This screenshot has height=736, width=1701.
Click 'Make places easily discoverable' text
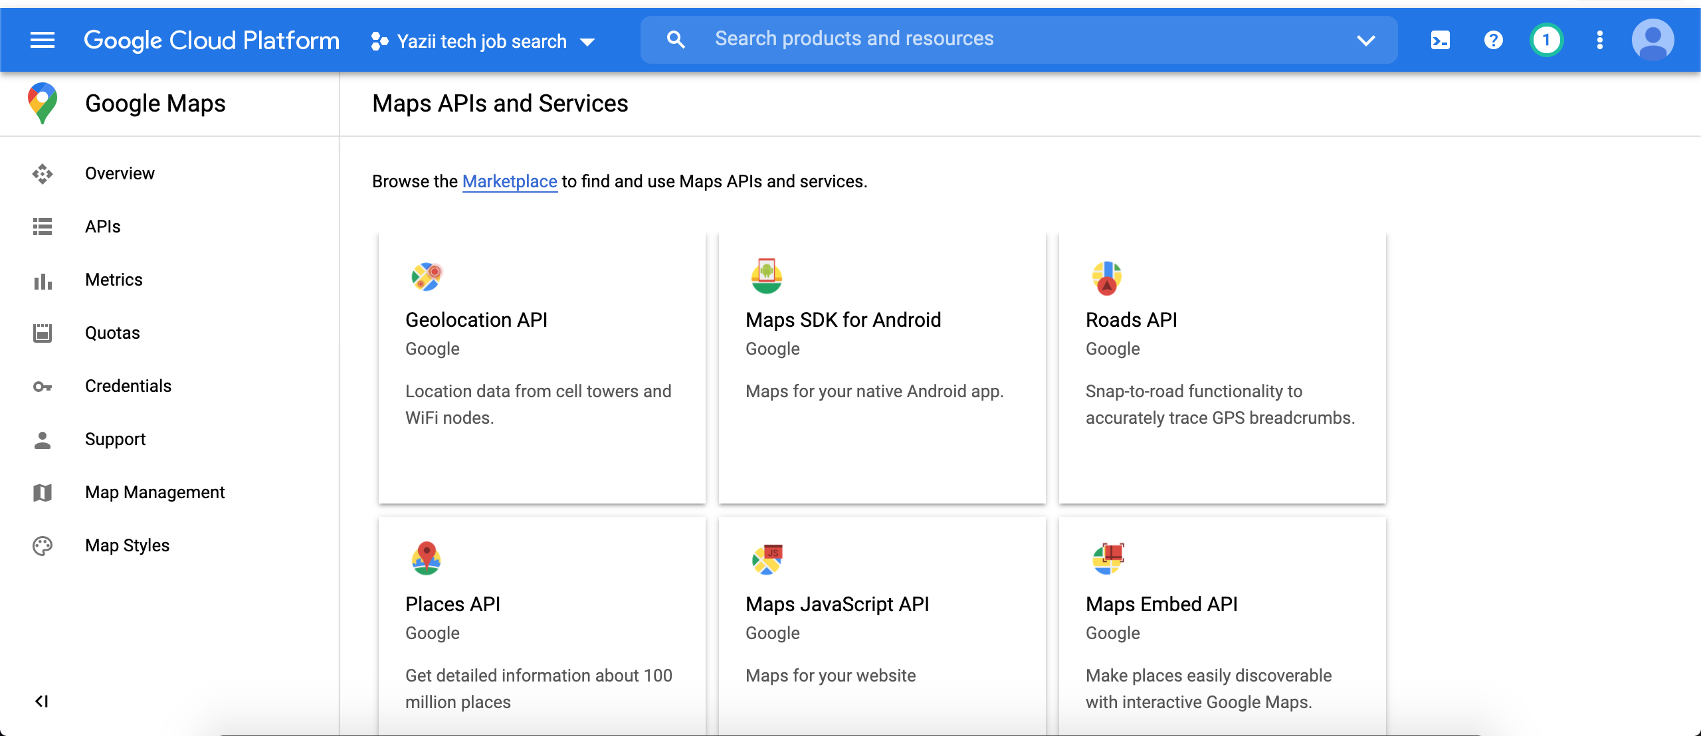(x=1209, y=689)
